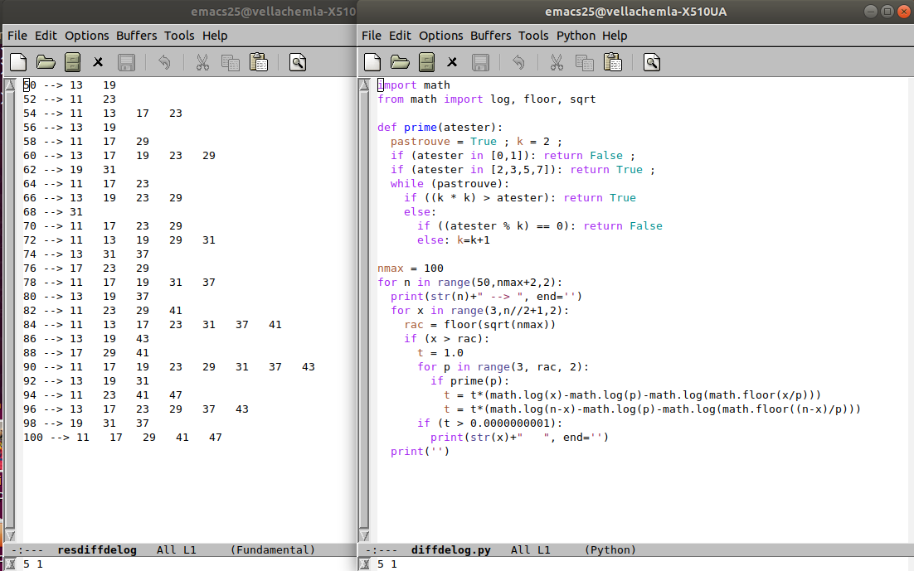The width and height of the screenshot is (914, 571).
Task: Open Buffers menu in diffdelog.py window
Action: coord(490,36)
